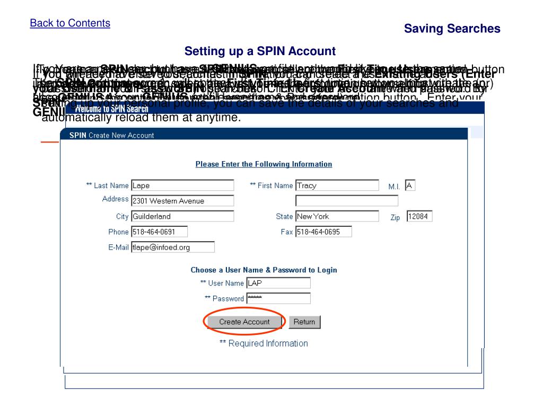The width and height of the screenshot is (543, 407).
Task: Click the Return button
Action: tap(304, 322)
